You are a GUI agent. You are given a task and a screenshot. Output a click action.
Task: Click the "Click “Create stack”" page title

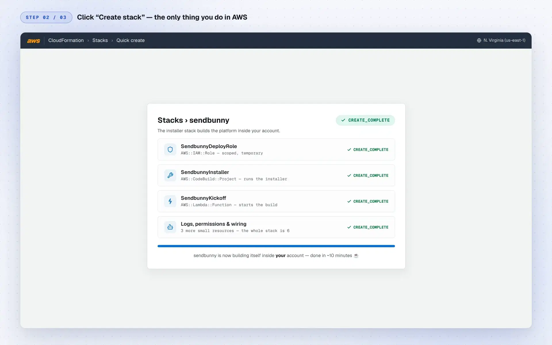coord(162,17)
